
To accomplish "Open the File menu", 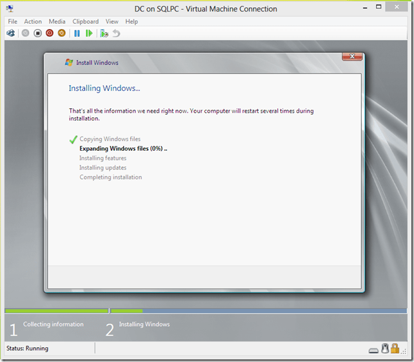I will pos(13,21).
